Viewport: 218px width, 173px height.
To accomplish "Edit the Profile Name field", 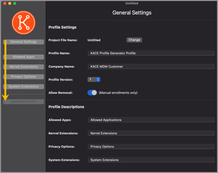I will tap(151, 53).
